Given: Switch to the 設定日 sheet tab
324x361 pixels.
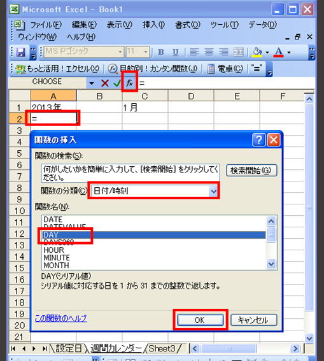Looking at the screenshot, I should click(x=68, y=348).
